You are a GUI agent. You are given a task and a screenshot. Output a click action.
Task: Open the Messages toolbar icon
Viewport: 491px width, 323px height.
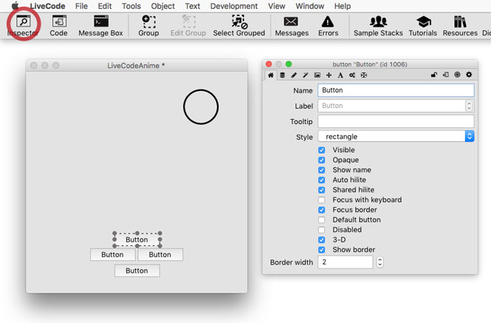tap(292, 25)
